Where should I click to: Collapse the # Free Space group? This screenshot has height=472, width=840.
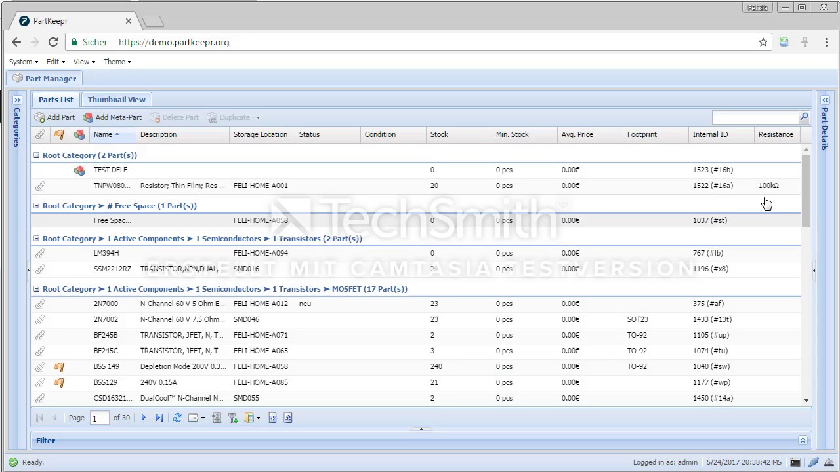(x=37, y=206)
